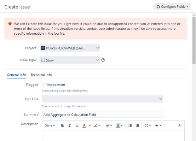Open the link insert dropdown
The height and width of the screenshot is (141, 196).
pos(109,125)
